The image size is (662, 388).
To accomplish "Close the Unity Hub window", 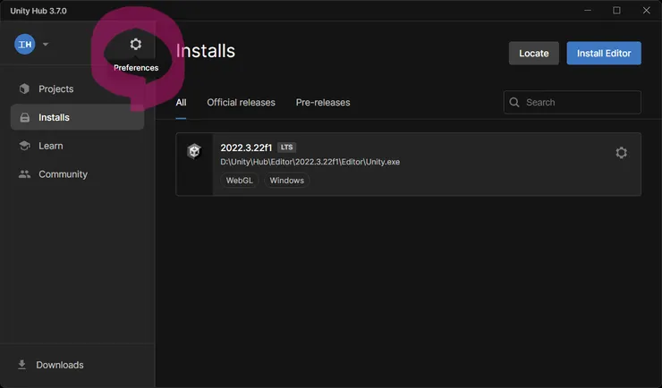I will pyautogui.click(x=647, y=10).
